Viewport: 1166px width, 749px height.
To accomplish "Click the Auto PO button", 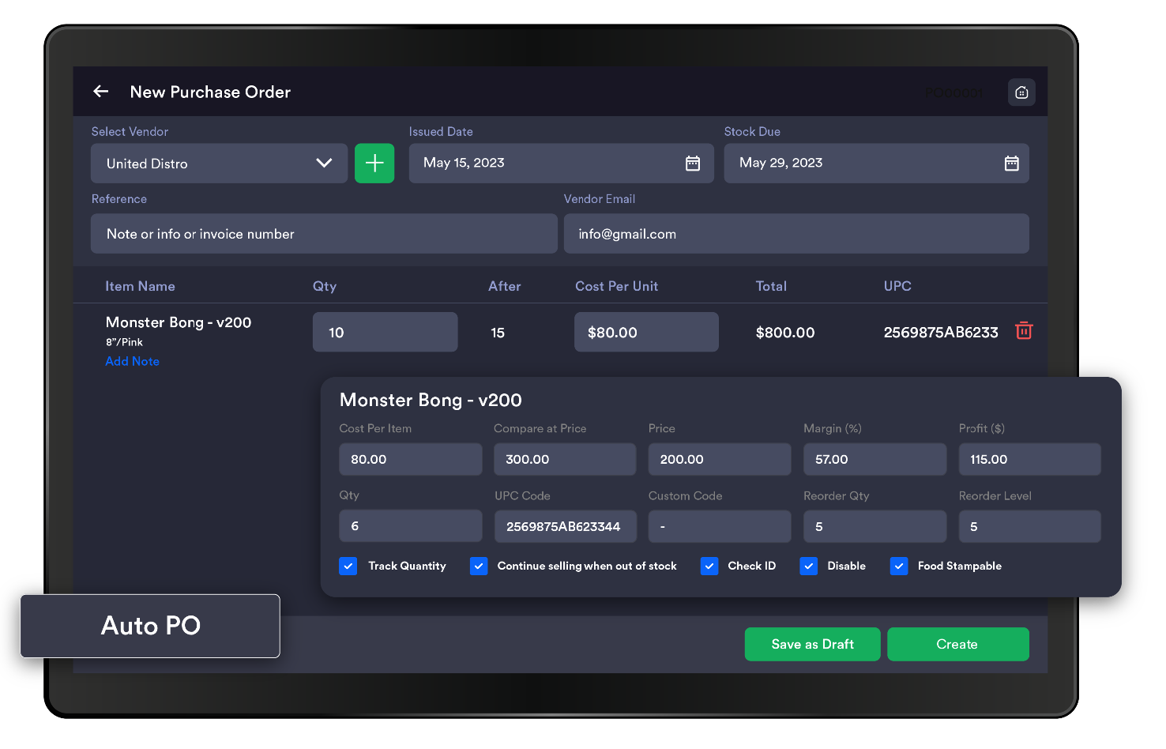I will (150, 626).
